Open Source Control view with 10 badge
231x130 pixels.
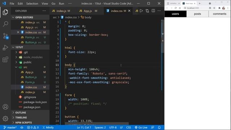(x=6, y=36)
